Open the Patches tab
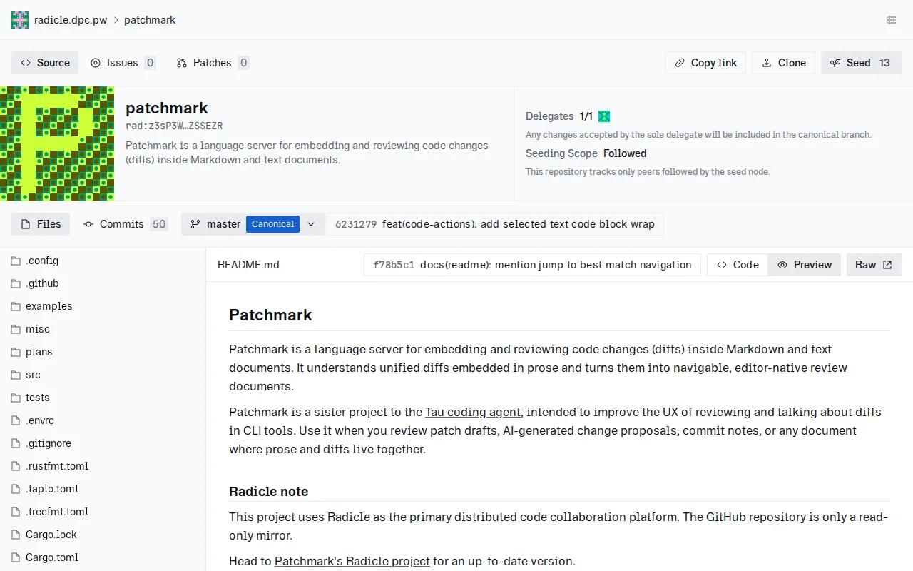Screen dimensions: 913x571 (213, 63)
